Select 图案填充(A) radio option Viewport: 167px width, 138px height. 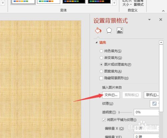click(x=101, y=71)
